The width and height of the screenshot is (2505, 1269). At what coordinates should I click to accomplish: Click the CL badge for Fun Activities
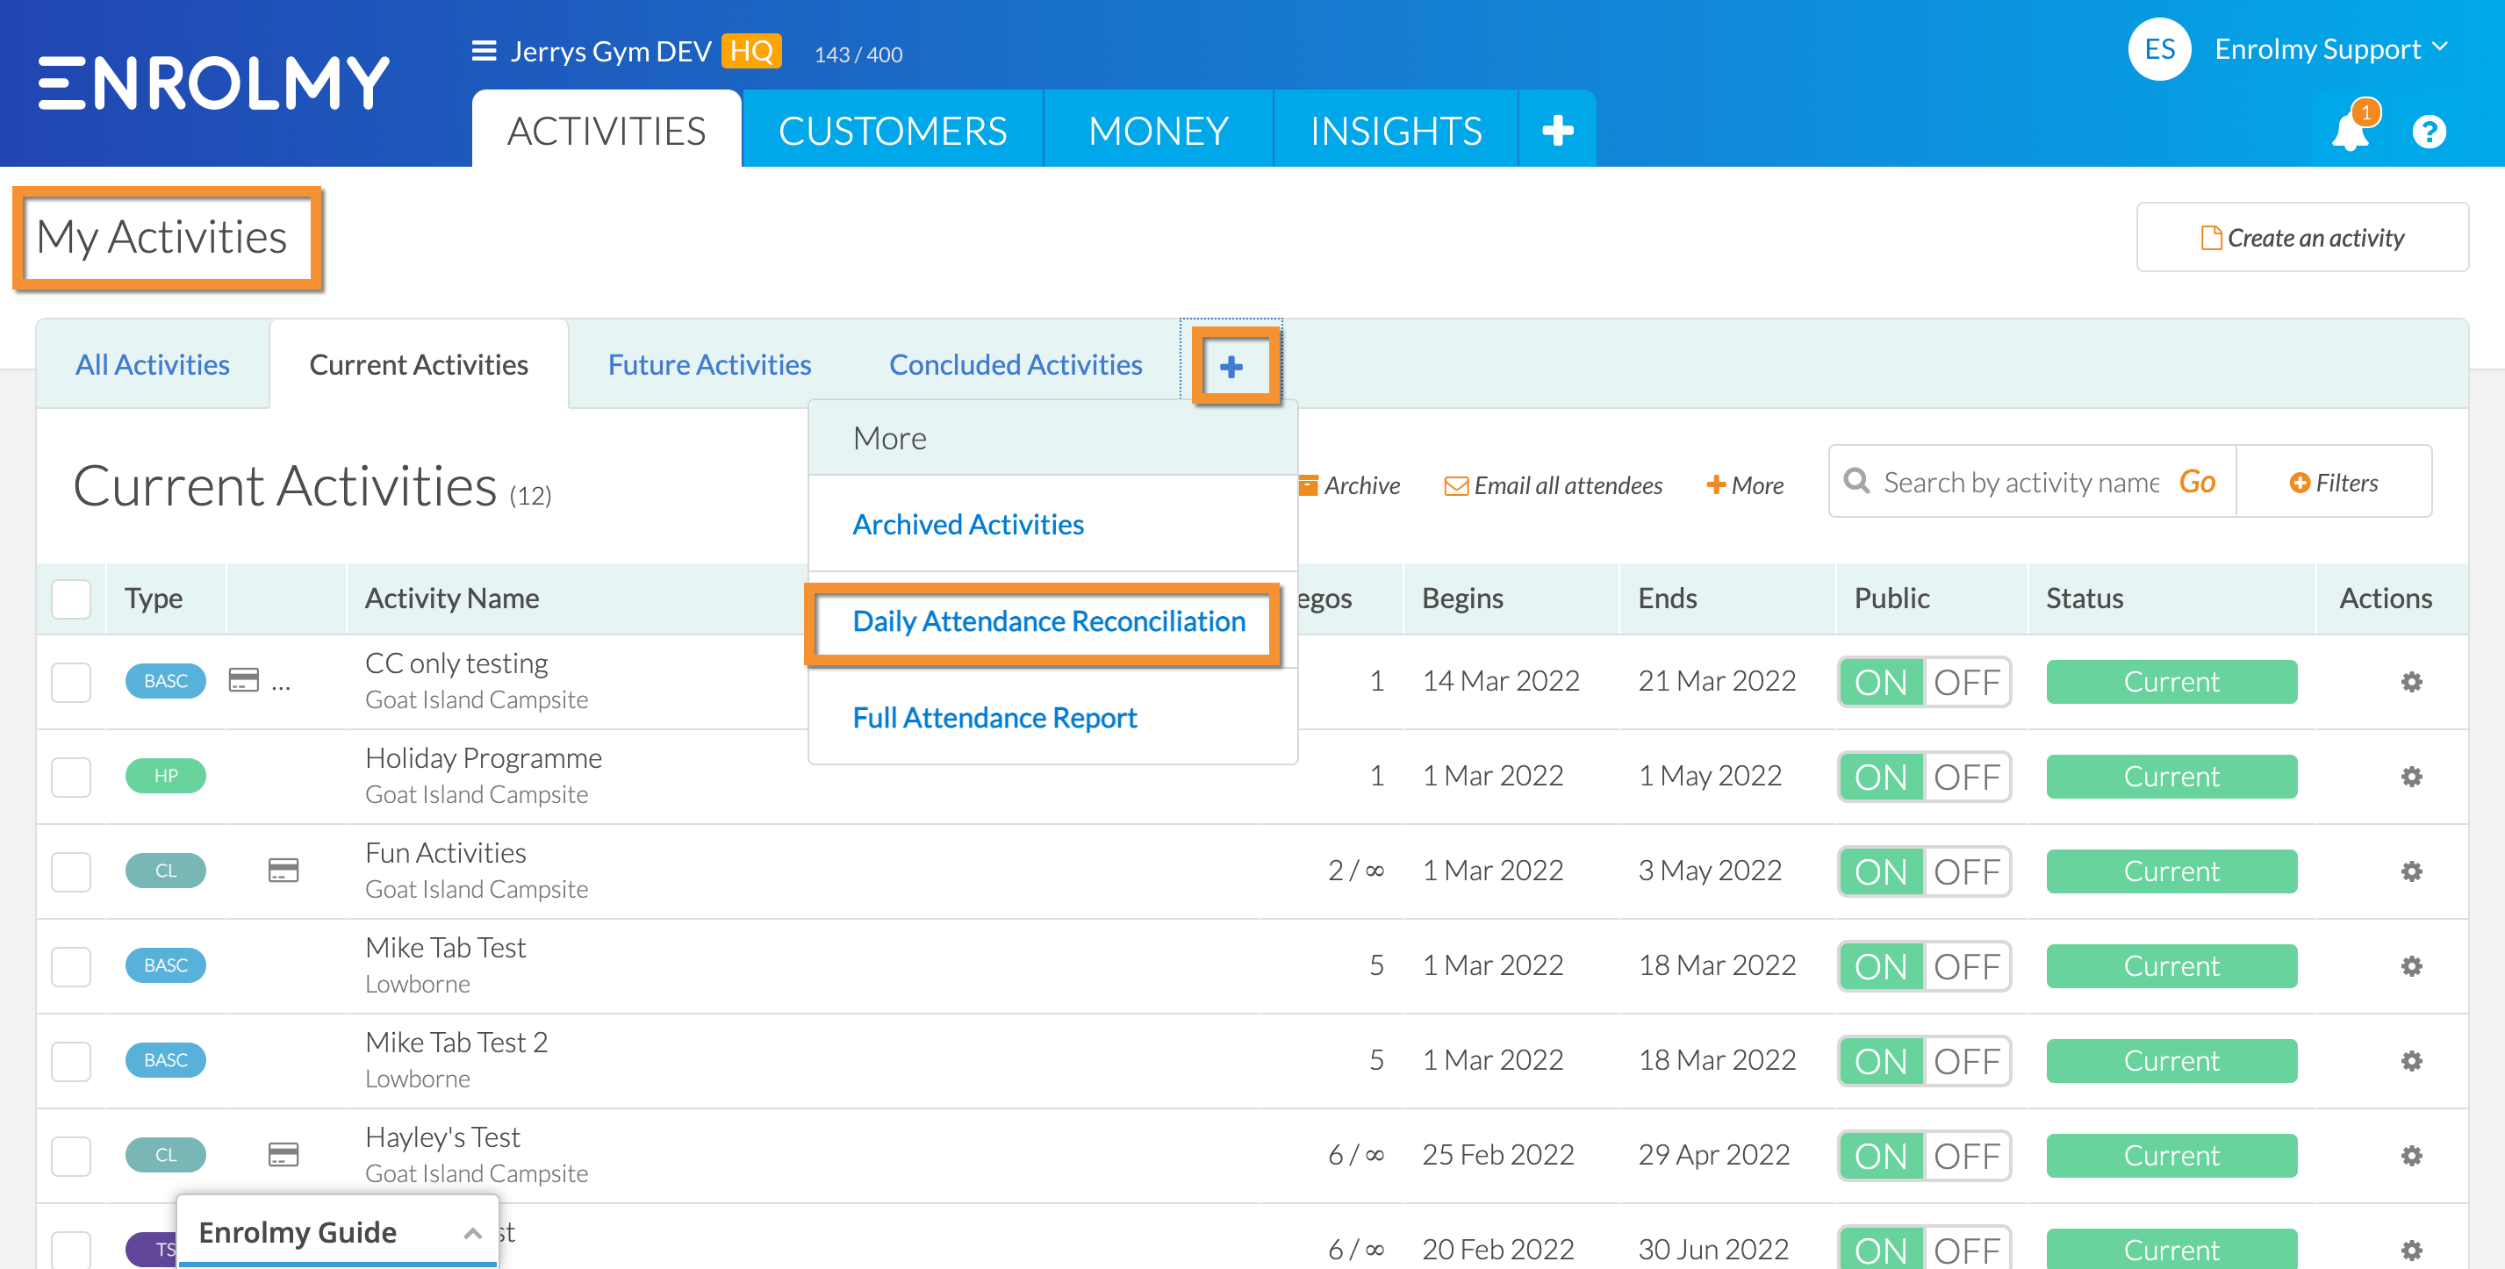point(165,871)
